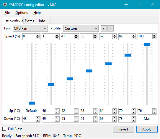The height and width of the screenshot is (139, 160).
Task: Click the speed slider thumb at 82 percent
Action: (x=128, y=55)
